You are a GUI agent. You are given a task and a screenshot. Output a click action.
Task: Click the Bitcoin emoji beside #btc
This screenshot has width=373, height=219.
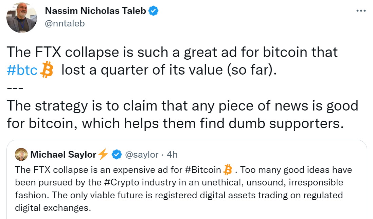click(x=47, y=70)
